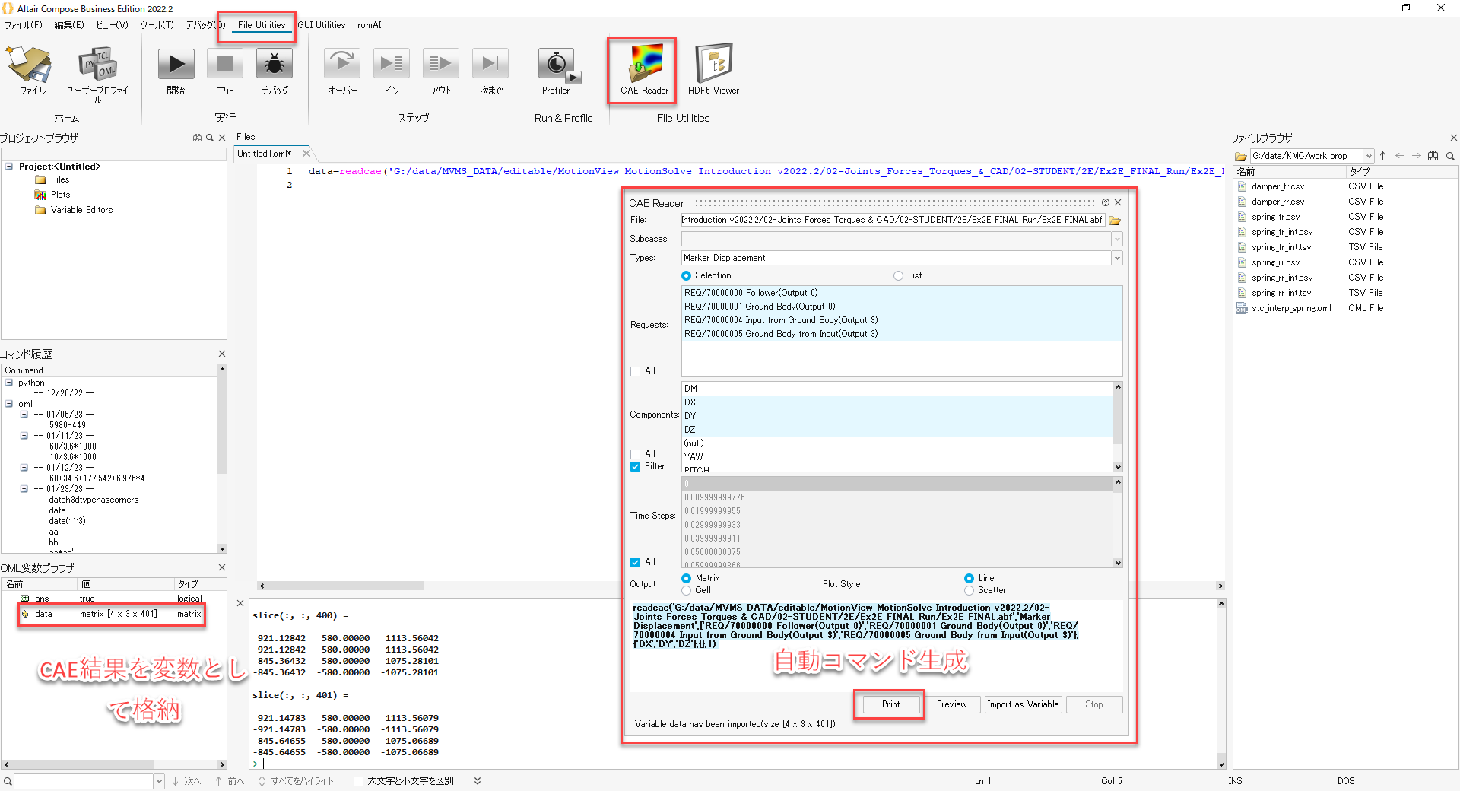Screen dimensions: 1460x791
Task: Choose Cell output radio button
Action: click(x=686, y=590)
